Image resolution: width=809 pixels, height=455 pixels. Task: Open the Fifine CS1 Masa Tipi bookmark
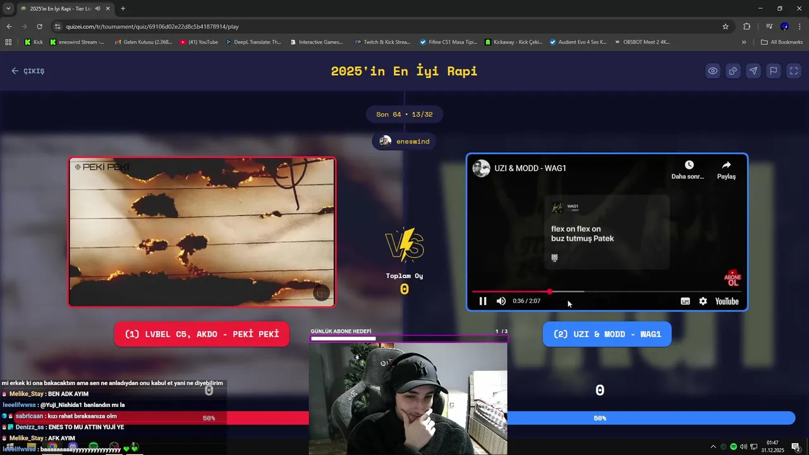[x=449, y=42]
